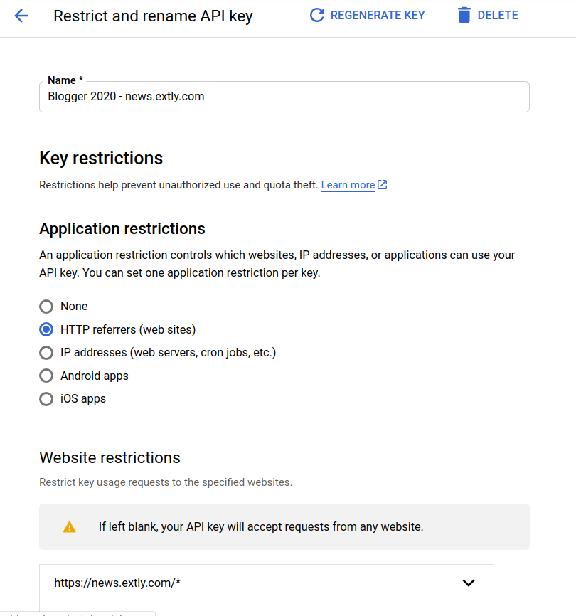Click the trash can delete icon
Viewport: 576px width, 616px height.
click(x=464, y=16)
